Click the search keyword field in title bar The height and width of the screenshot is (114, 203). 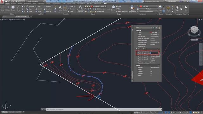pos(154,1)
